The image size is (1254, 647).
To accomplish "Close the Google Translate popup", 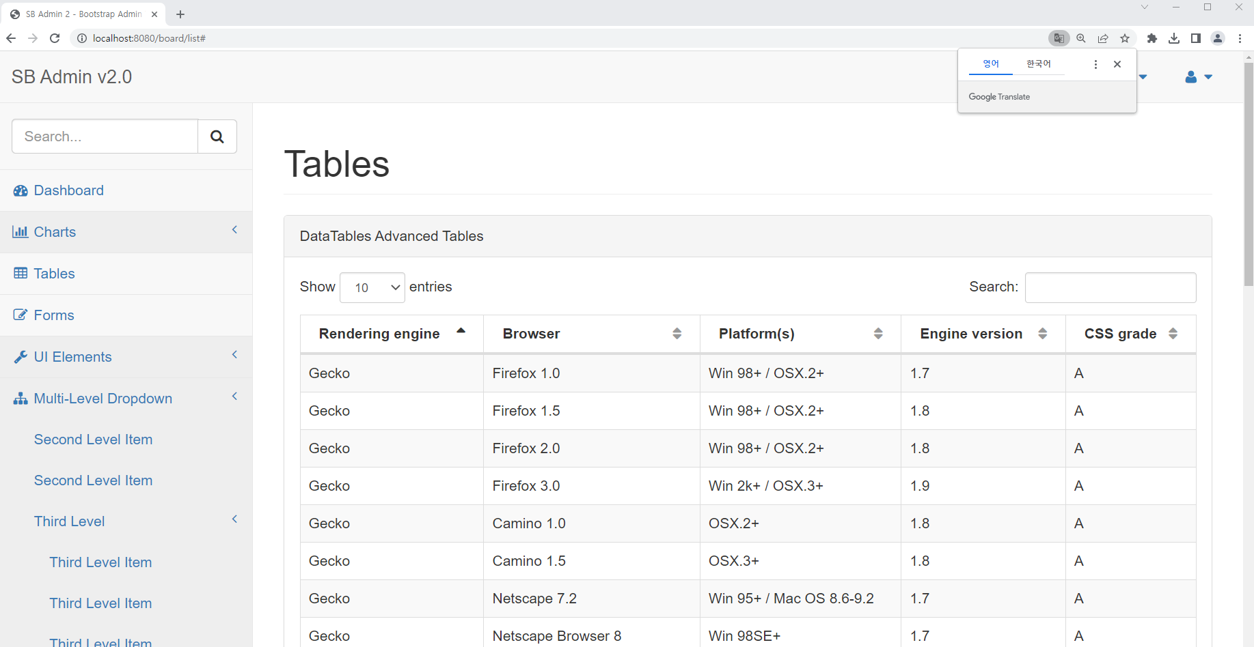I will click(x=1117, y=64).
